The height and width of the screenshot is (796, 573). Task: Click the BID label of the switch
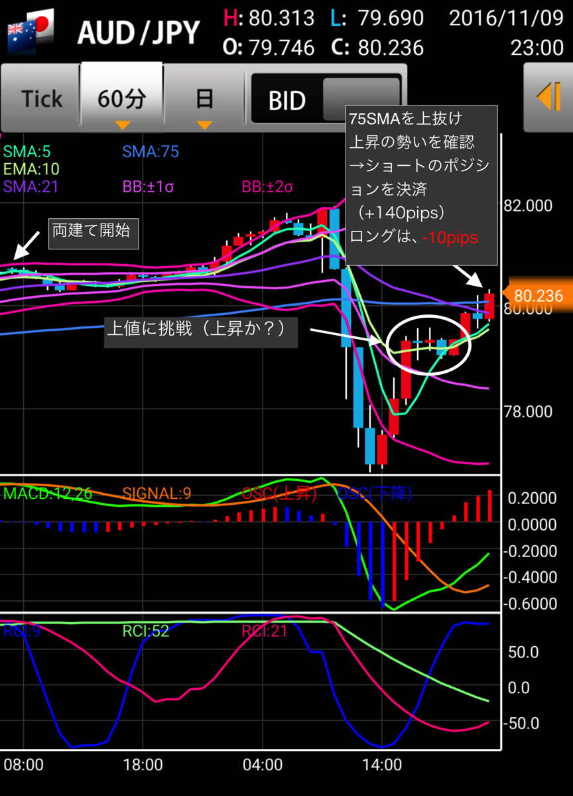pyautogui.click(x=286, y=100)
